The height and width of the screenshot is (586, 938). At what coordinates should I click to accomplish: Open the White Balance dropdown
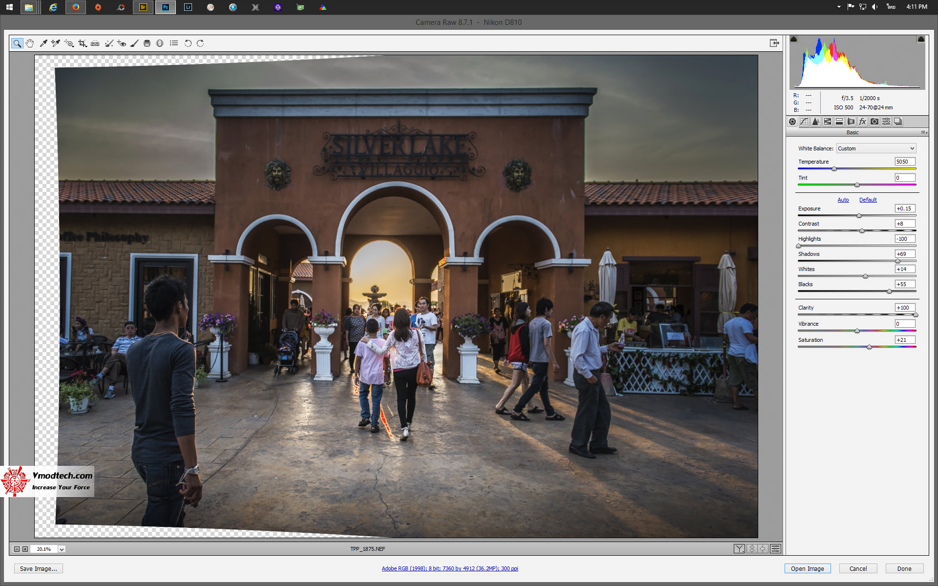(x=876, y=148)
